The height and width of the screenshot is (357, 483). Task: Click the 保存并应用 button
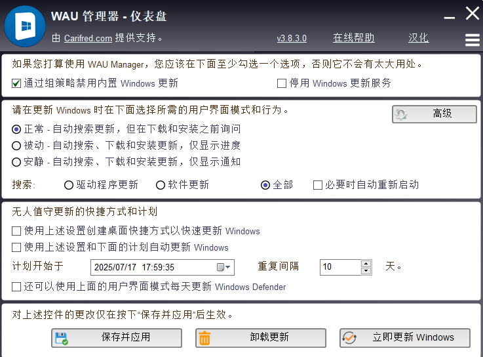pos(117,338)
